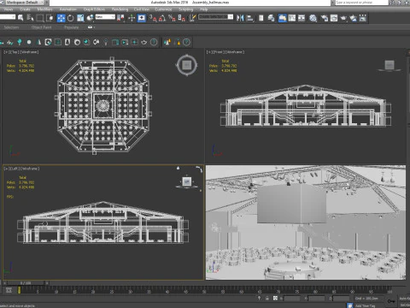Click the time slider showing 0 / 100

pos(26,283)
